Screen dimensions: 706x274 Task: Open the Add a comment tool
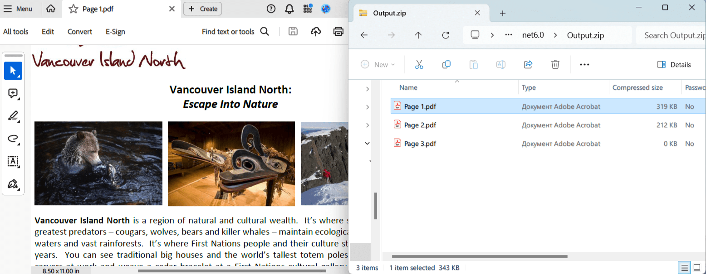tap(13, 93)
